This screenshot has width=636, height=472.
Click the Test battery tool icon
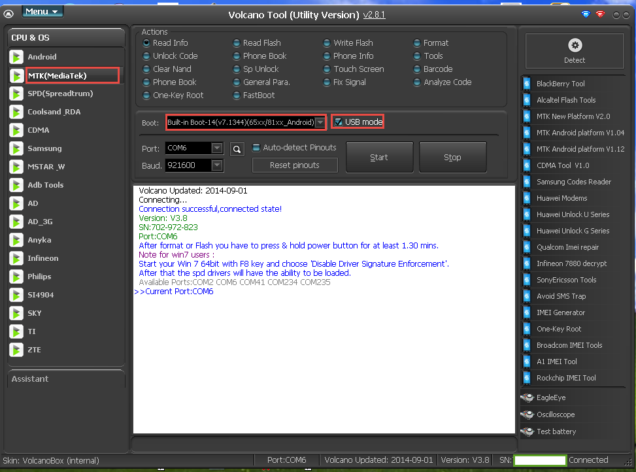click(x=527, y=431)
